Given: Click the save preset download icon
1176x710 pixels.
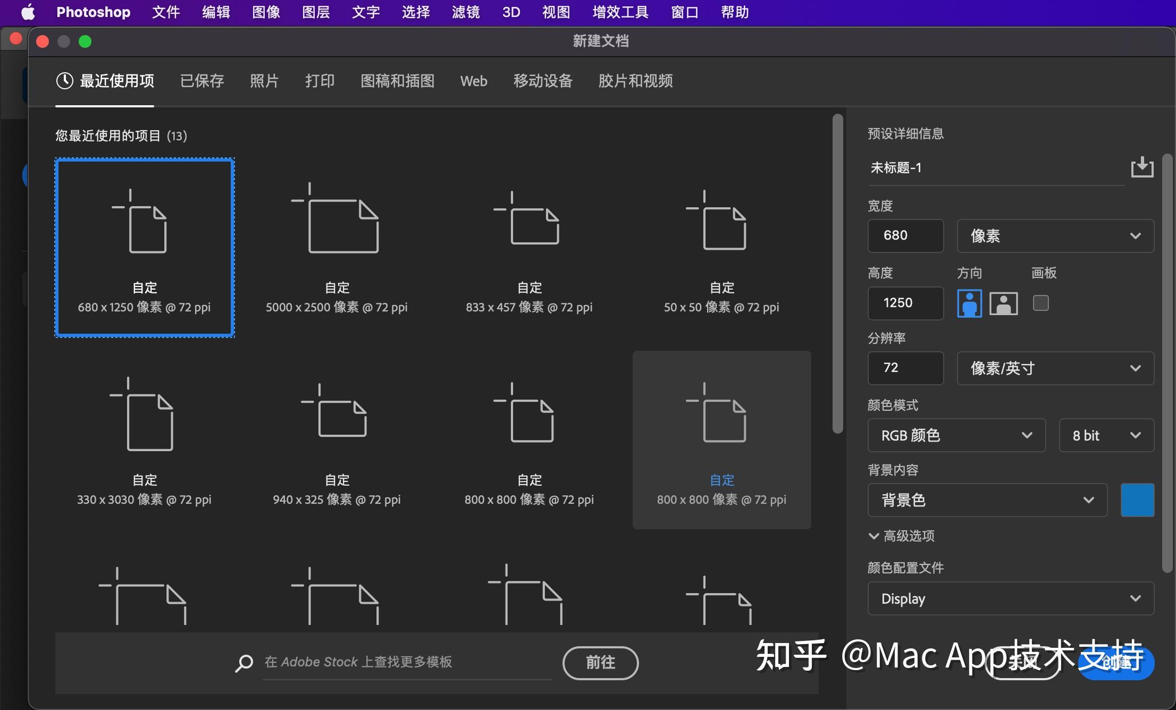Looking at the screenshot, I should point(1141,167).
